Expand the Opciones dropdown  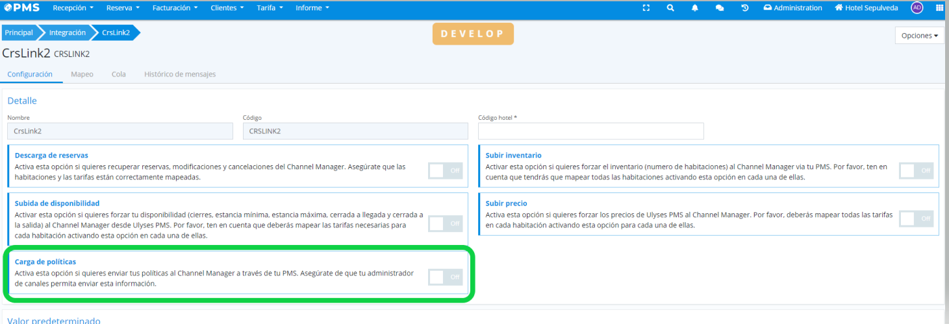920,36
